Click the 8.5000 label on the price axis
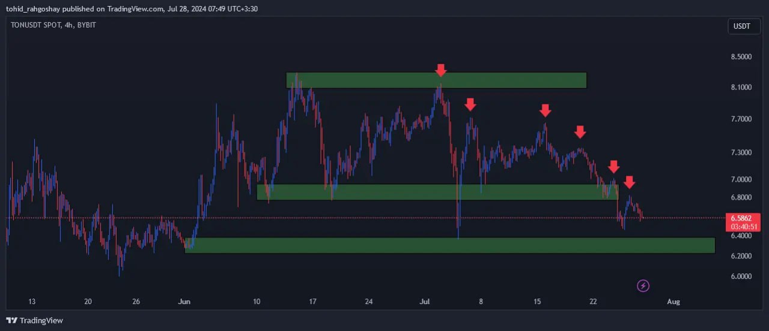Image resolution: width=769 pixels, height=331 pixels. (x=741, y=57)
